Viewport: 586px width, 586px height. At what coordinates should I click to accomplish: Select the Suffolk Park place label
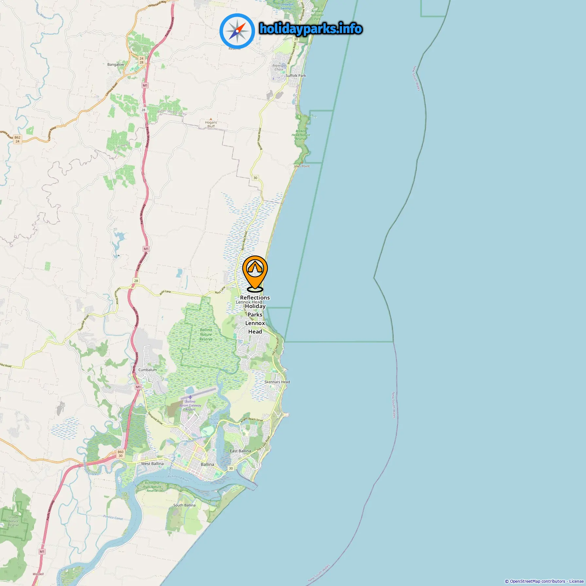point(296,76)
